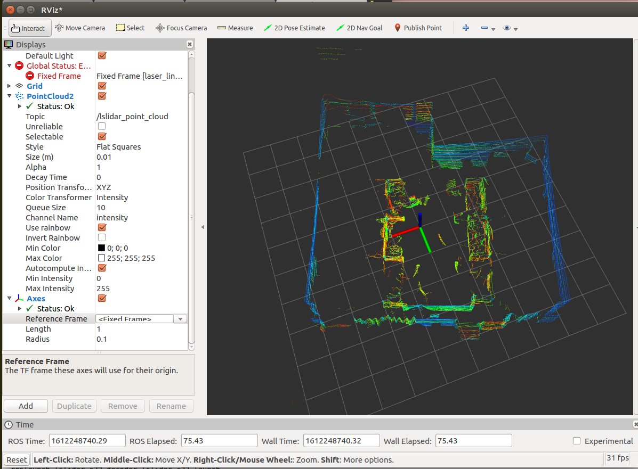Click the Fixed Frame error icon
The width and height of the screenshot is (638, 469).
pos(30,76)
